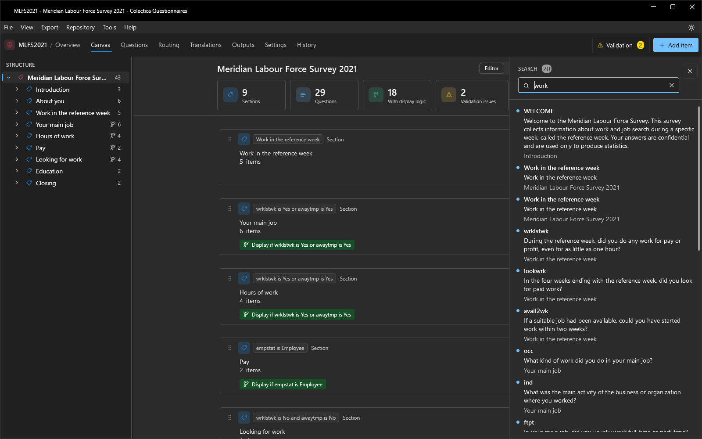Switch to the Questions tab
Viewport: 702px width, 439px height.
coord(134,45)
